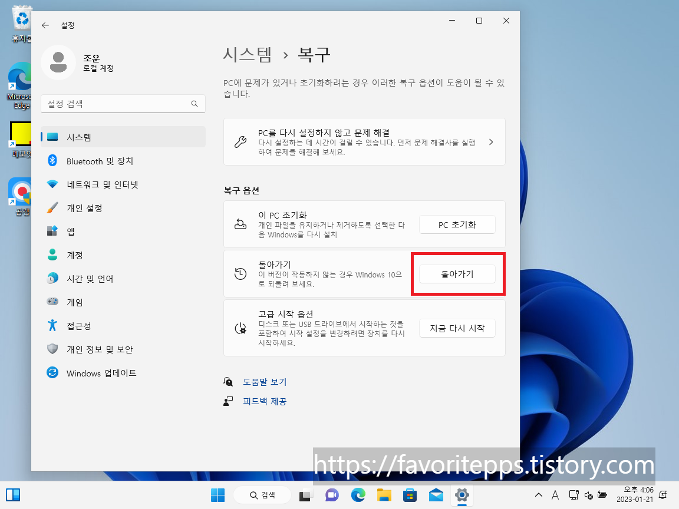The width and height of the screenshot is (679, 509).
Task: Click the 이 PC 초기화 reset icon
Action: pyautogui.click(x=240, y=224)
